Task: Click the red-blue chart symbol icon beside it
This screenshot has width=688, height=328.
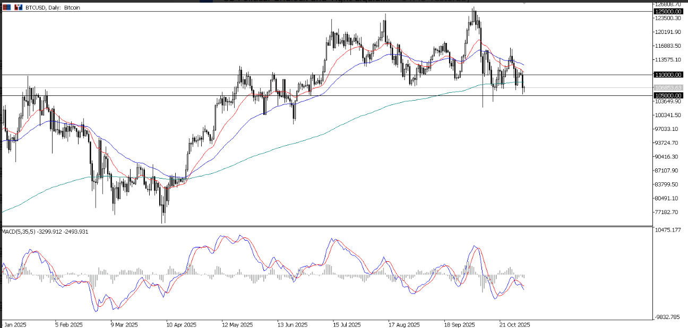Action: (x=18, y=7)
